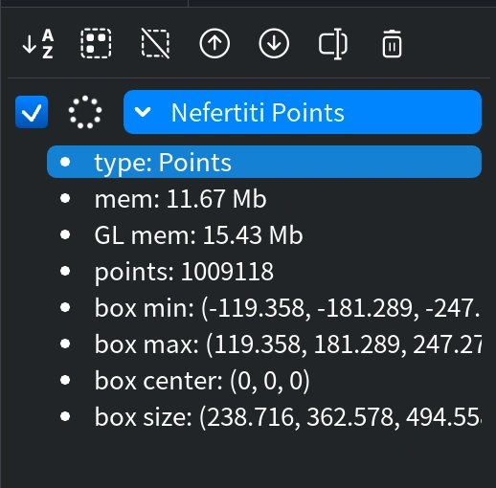Move selected object up with arrow icon

point(214,43)
